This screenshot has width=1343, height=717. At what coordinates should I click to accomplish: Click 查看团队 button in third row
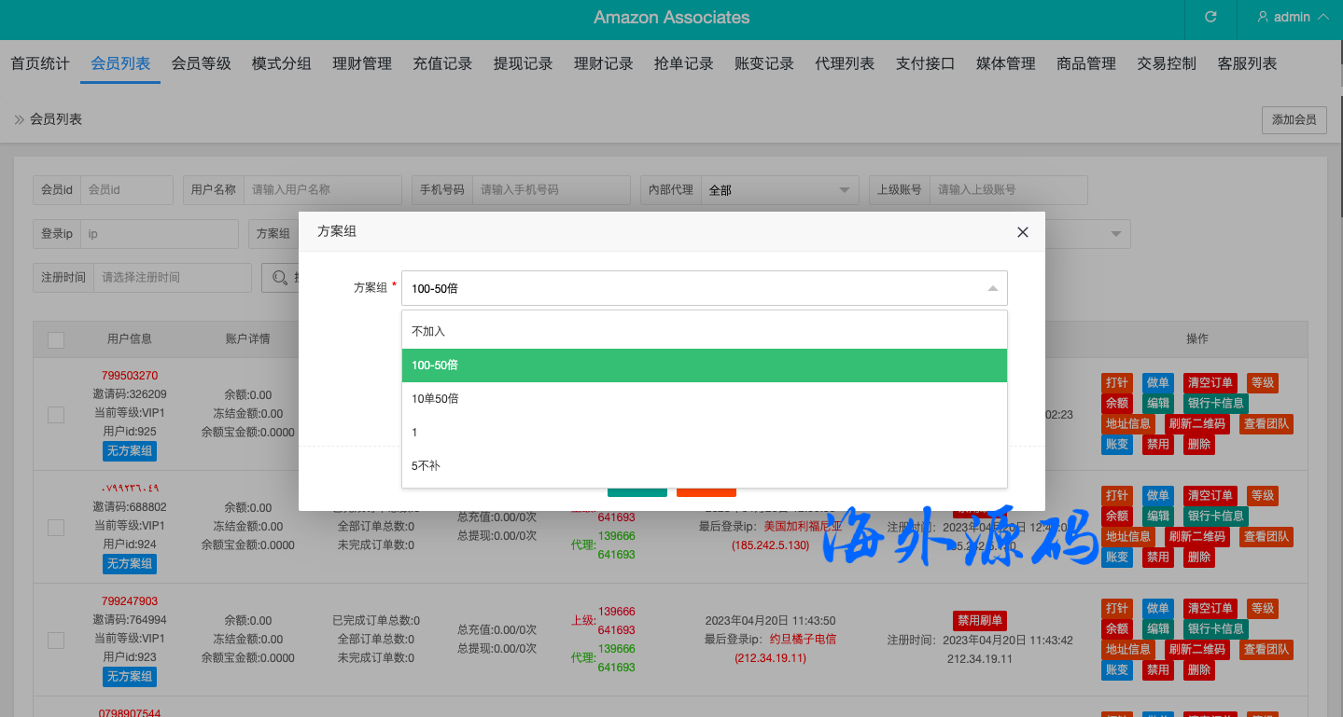point(1266,649)
